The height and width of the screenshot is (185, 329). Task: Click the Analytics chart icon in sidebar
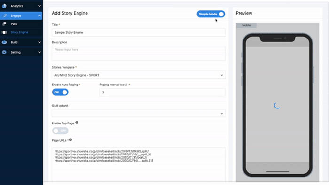[x=4, y=6]
